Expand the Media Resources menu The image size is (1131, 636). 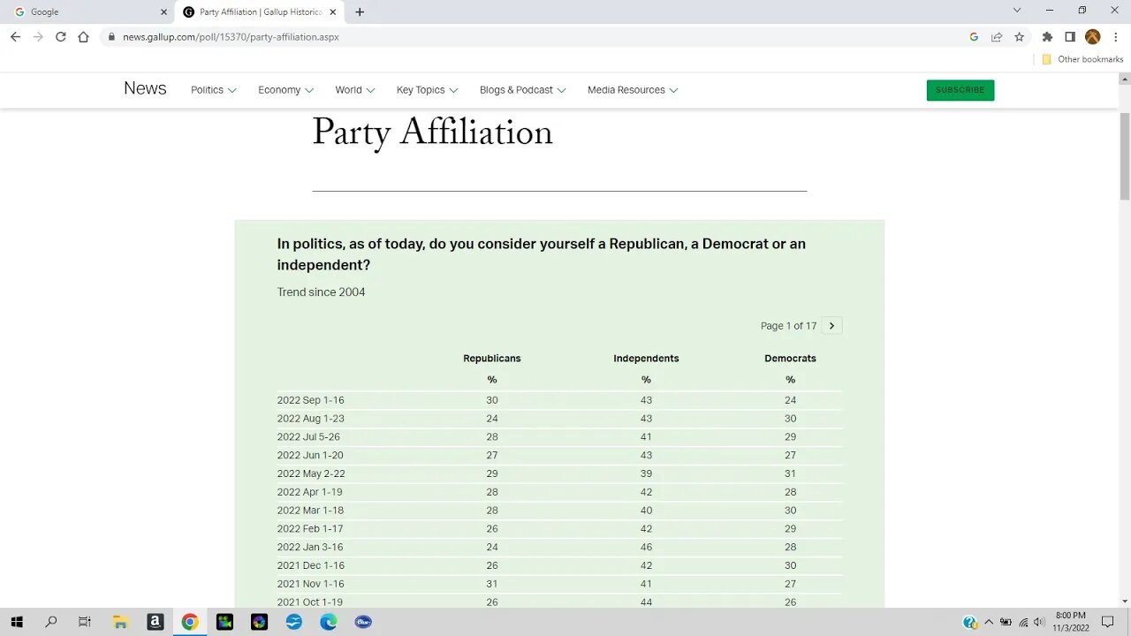click(x=633, y=90)
